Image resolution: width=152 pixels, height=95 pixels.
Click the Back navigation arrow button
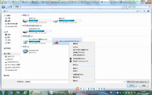[3, 7]
